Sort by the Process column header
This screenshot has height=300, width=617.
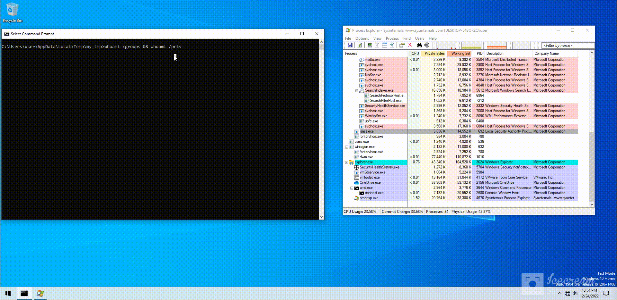point(375,54)
